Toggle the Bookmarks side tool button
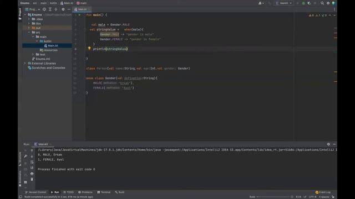The image size is (355, 199). tap(20, 179)
